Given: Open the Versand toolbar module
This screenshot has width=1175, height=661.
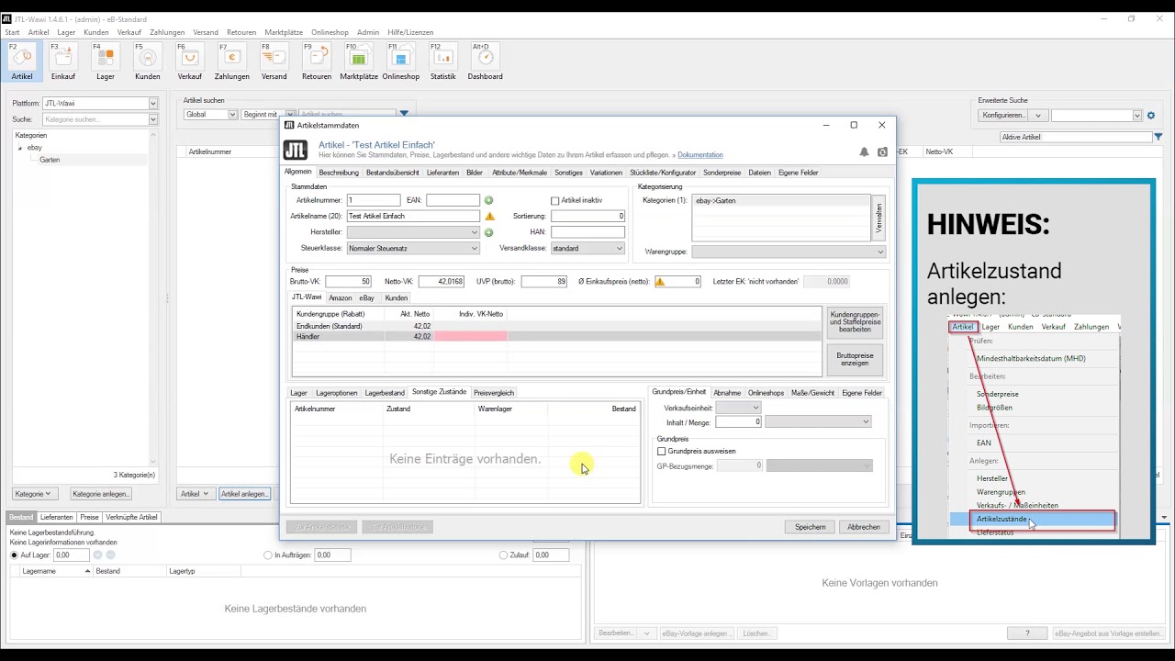Looking at the screenshot, I should tap(274, 62).
